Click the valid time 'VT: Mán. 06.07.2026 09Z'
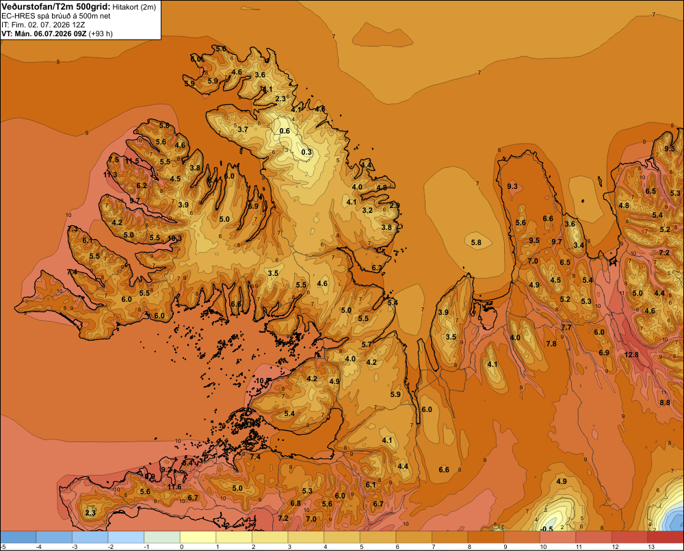 44,34
